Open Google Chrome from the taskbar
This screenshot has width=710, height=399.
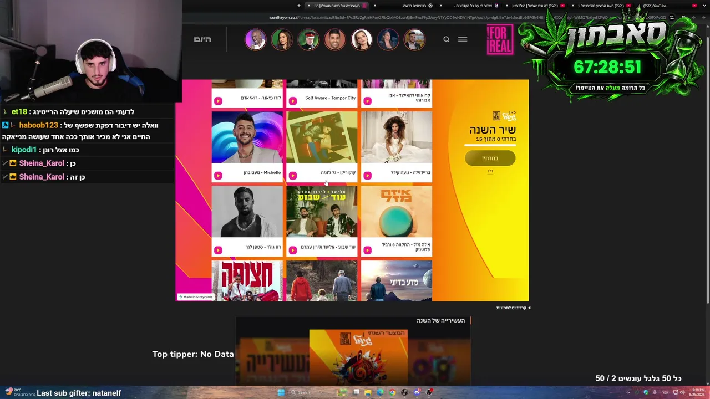point(392,392)
